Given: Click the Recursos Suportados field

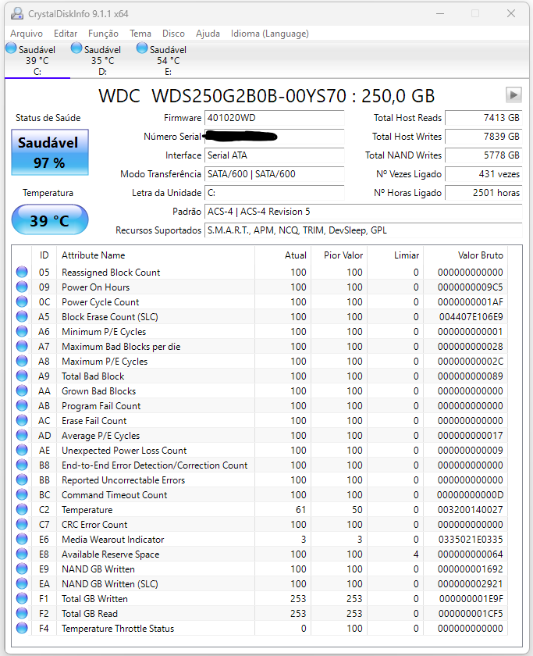Looking at the screenshot, I should 364,230.
